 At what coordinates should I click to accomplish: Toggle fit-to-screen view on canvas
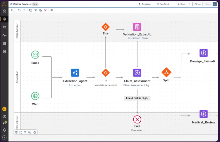coord(21,132)
